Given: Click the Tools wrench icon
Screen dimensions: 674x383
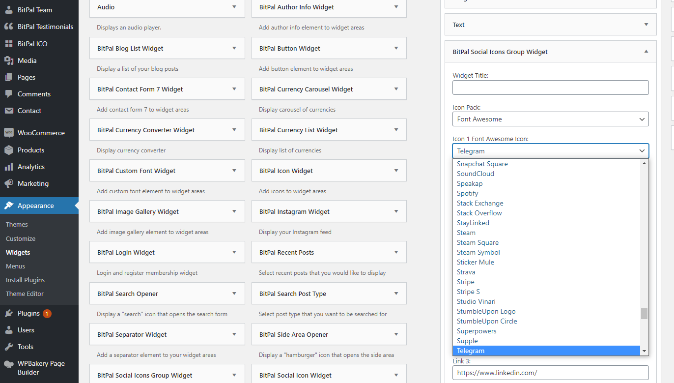Looking at the screenshot, I should [9, 347].
